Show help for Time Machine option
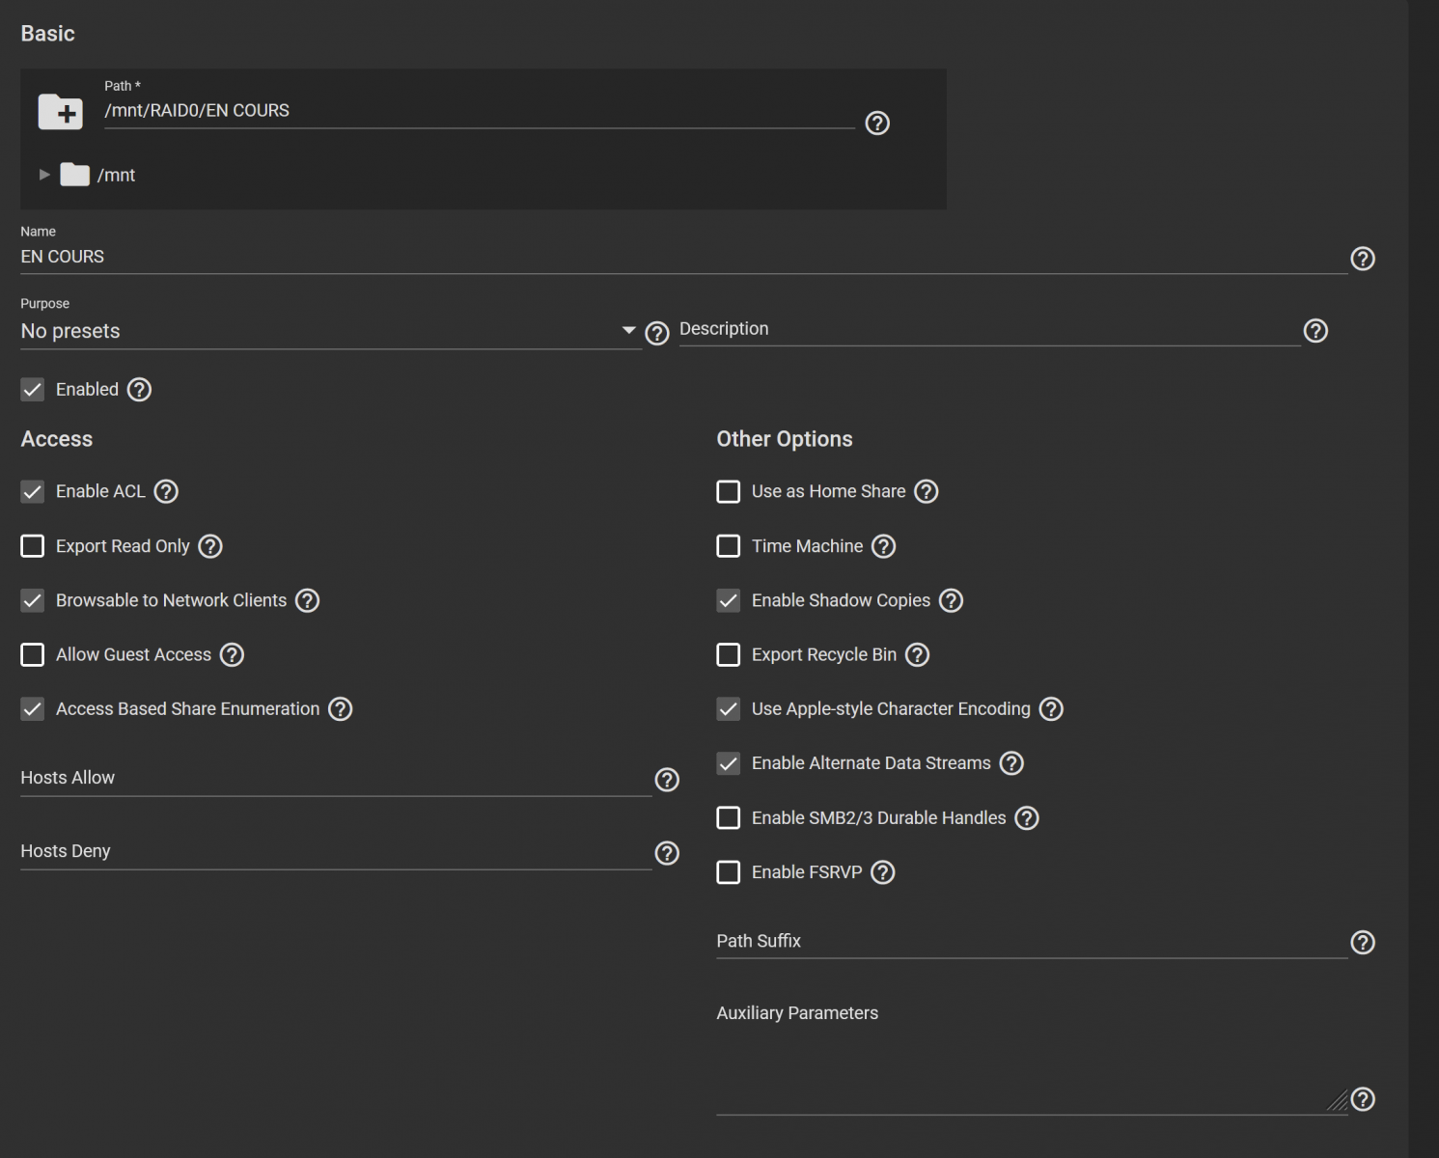Screen dimensions: 1439x1158 click(x=883, y=547)
